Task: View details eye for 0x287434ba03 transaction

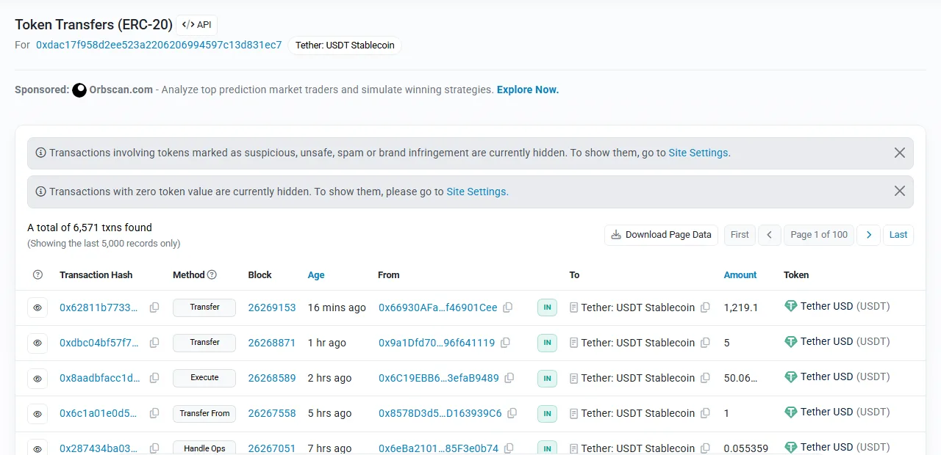Action: [37, 448]
